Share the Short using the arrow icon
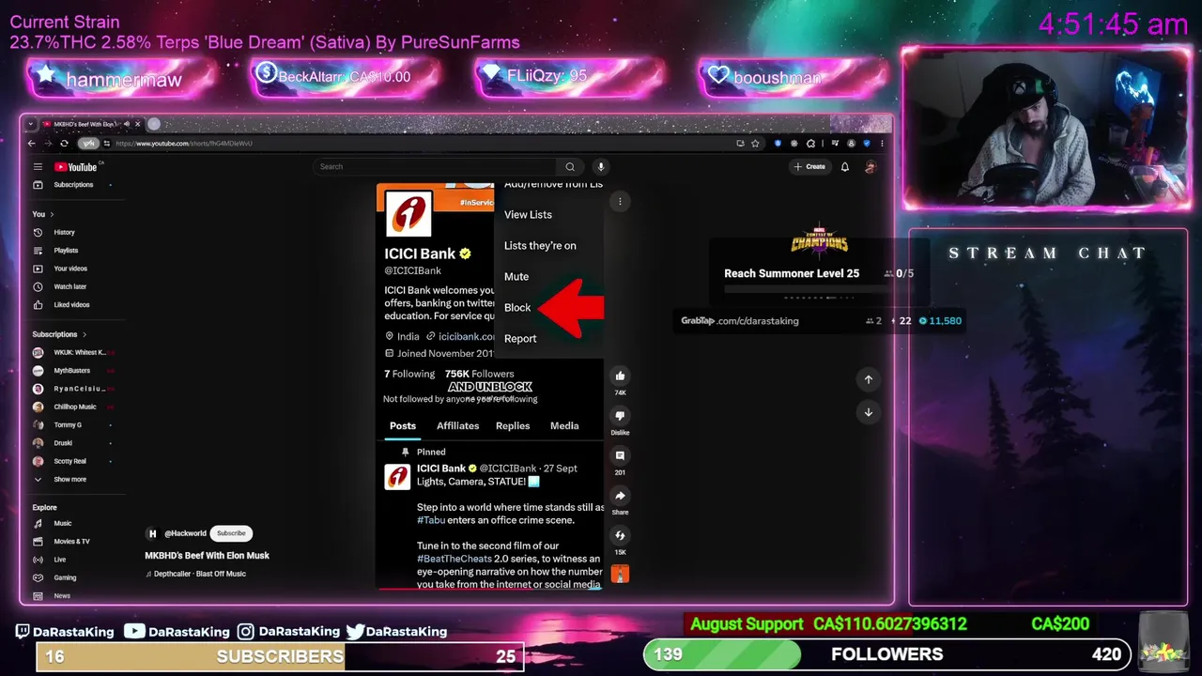The height and width of the screenshot is (676, 1202). click(620, 496)
